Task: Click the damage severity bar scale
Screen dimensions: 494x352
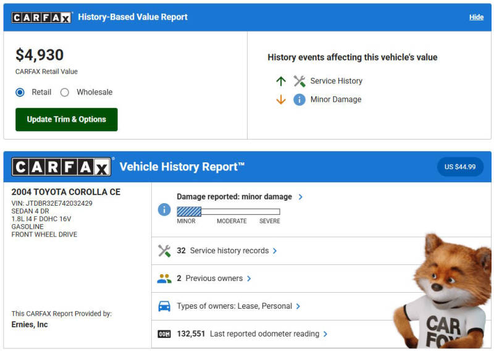Action: pos(228,212)
